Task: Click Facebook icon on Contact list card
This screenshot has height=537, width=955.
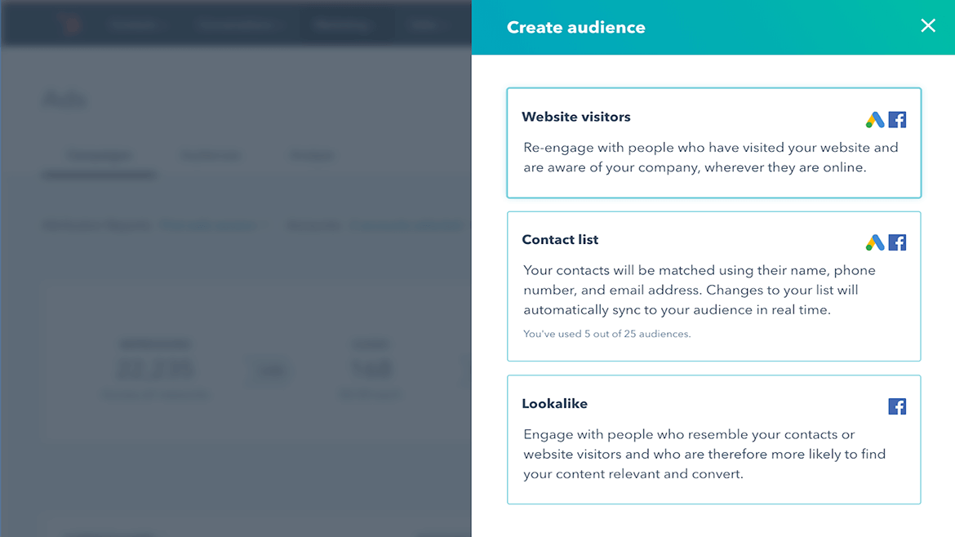Action: click(x=897, y=242)
